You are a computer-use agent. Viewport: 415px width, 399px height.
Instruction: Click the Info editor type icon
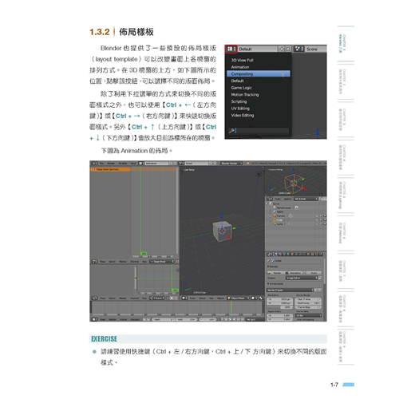[94, 164]
